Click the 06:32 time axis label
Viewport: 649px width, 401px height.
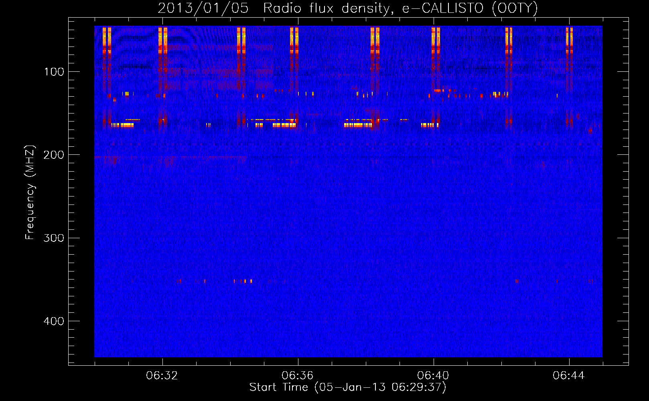click(162, 376)
